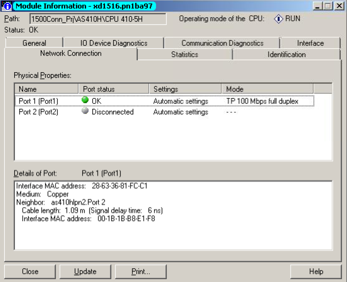The height and width of the screenshot is (282, 347).
Task: Select the Port 2 (Port2) row
Action: click(38, 112)
